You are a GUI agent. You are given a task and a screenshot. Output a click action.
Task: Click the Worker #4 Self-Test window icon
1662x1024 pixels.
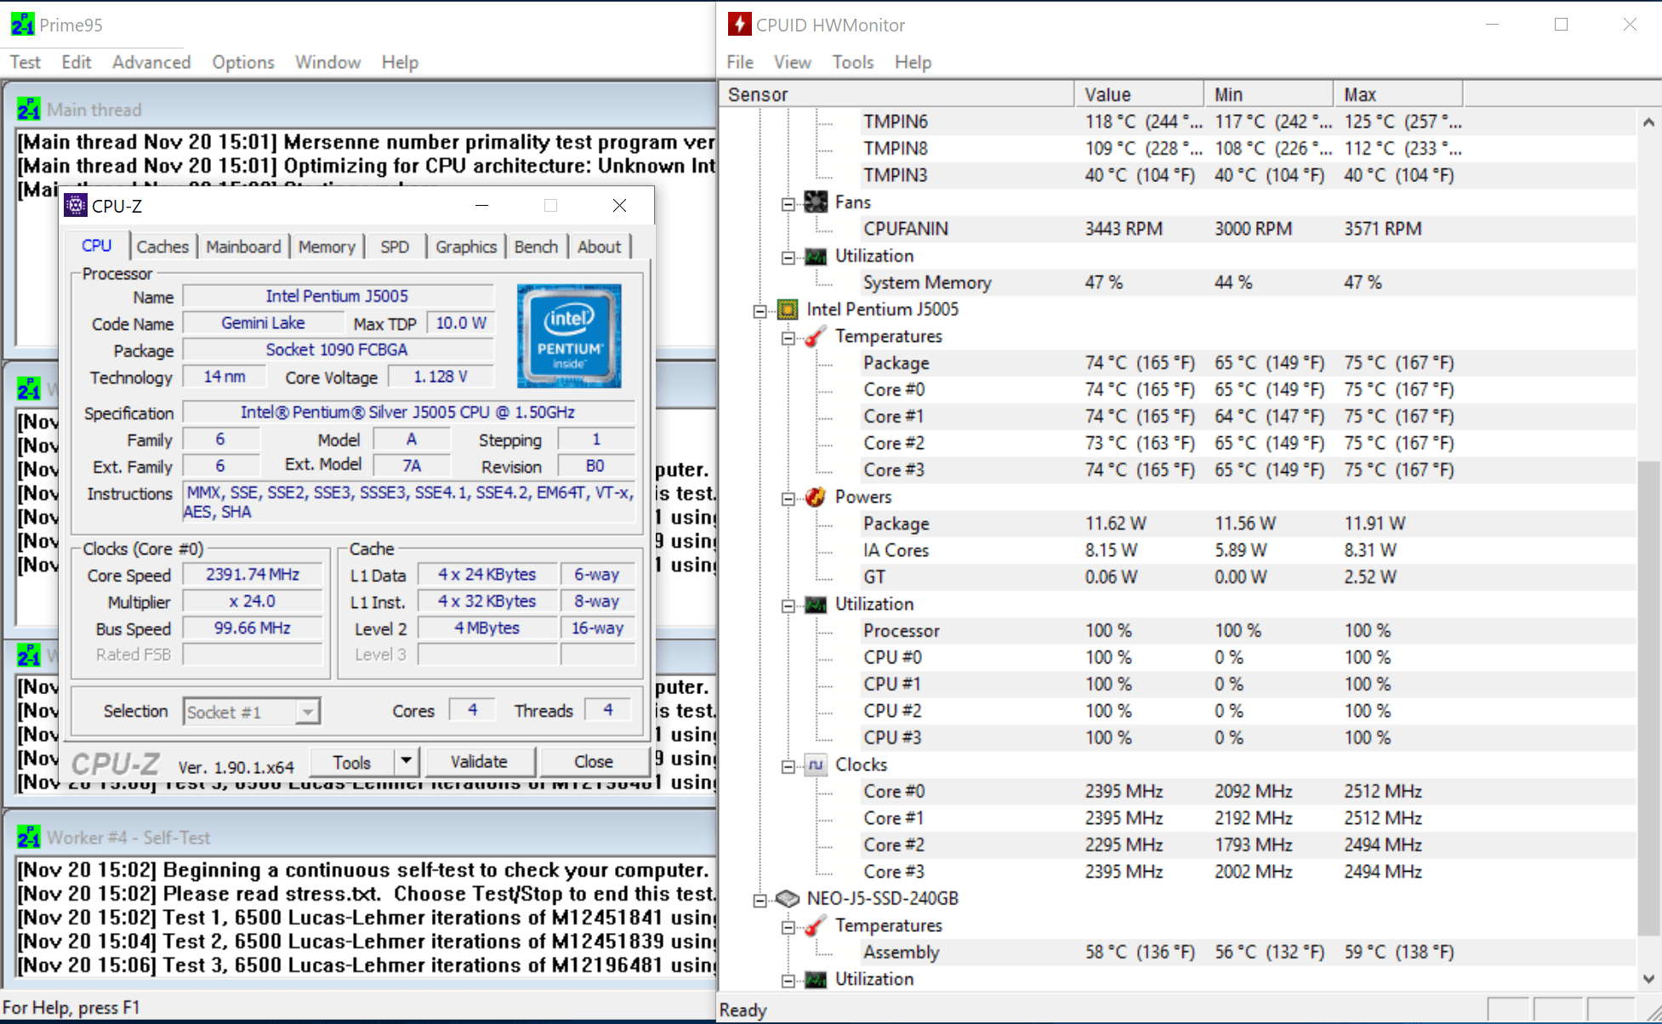pyautogui.click(x=28, y=838)
